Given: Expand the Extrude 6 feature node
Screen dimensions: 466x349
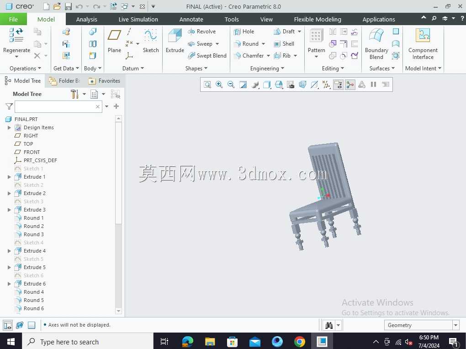Looking at the screenshot, I should click(9, 284).
